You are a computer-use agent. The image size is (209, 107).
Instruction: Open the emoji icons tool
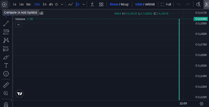pyautogui.click(x=6, y=74)
